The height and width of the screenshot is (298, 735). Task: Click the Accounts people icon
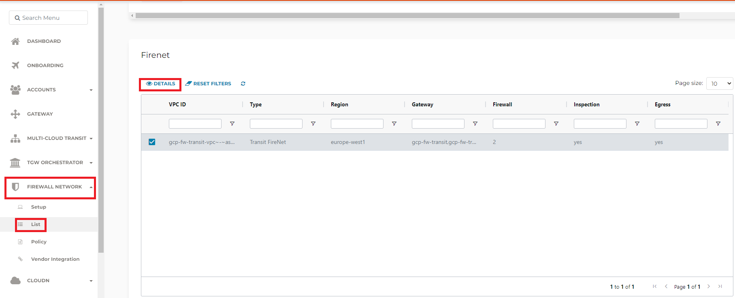[x=15, y=90]
